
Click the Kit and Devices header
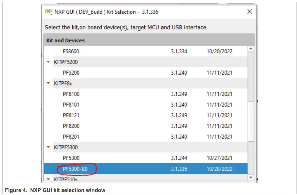(x=66, y=40)
